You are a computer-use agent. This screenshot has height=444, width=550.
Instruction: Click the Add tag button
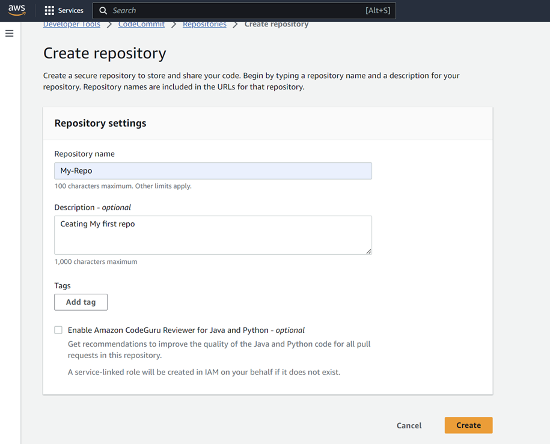point(81,302)
